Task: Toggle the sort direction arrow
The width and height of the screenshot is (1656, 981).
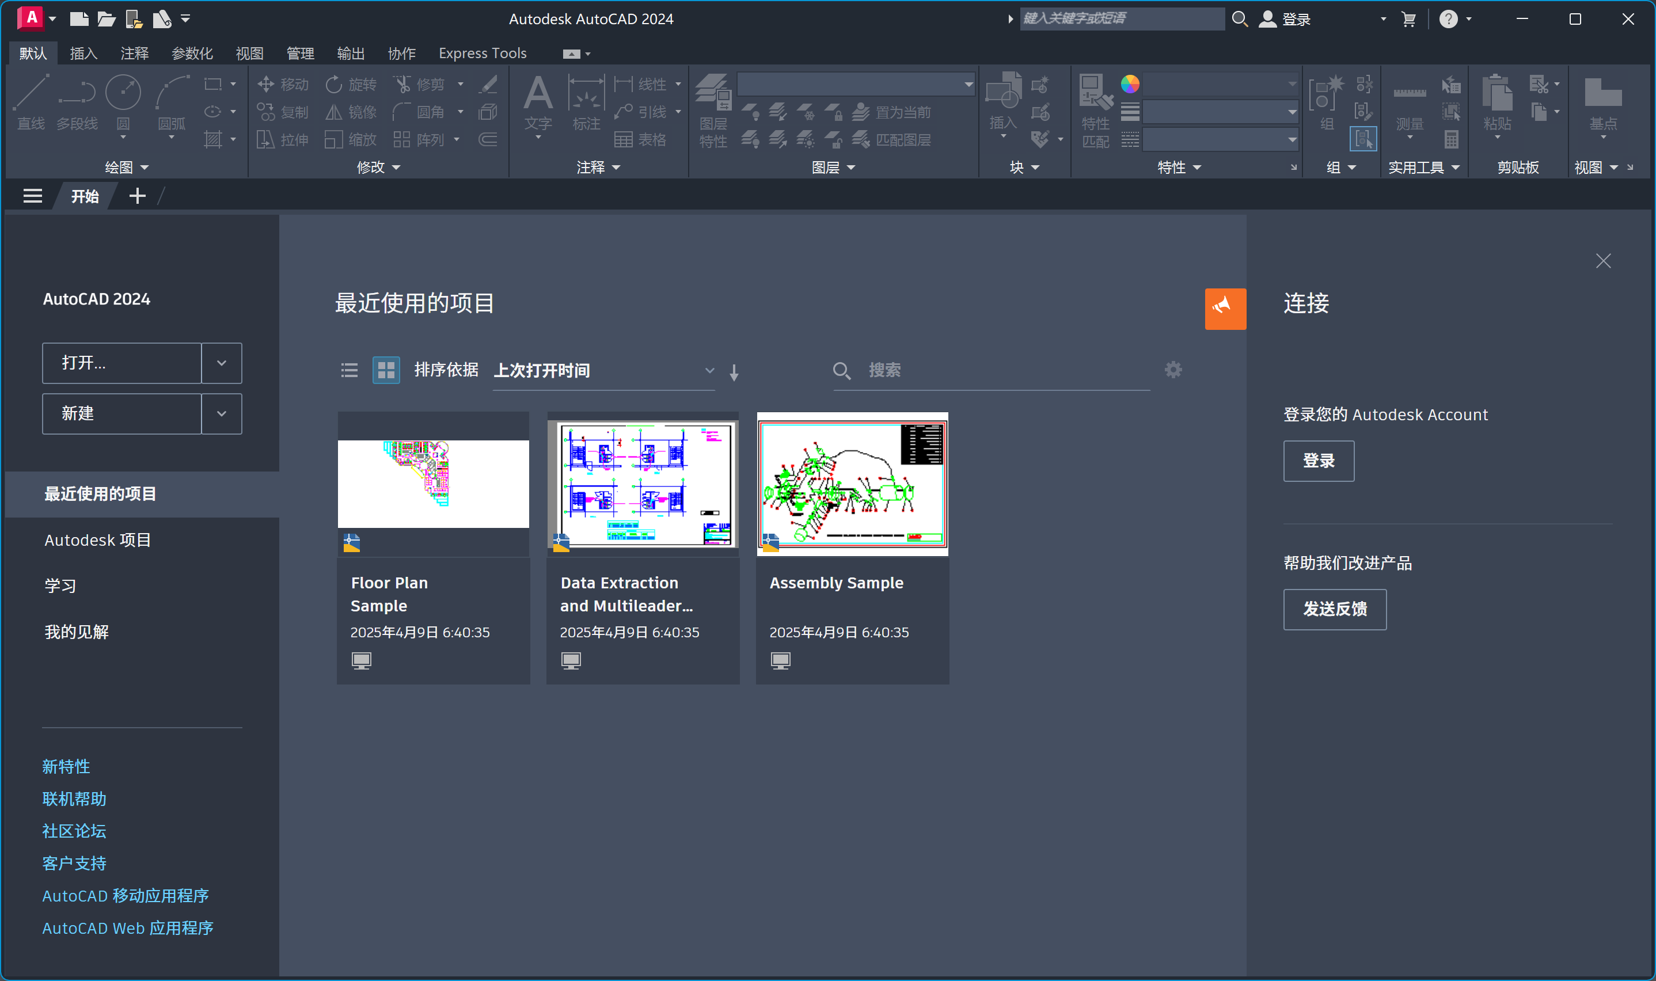Action: point(734,371)
